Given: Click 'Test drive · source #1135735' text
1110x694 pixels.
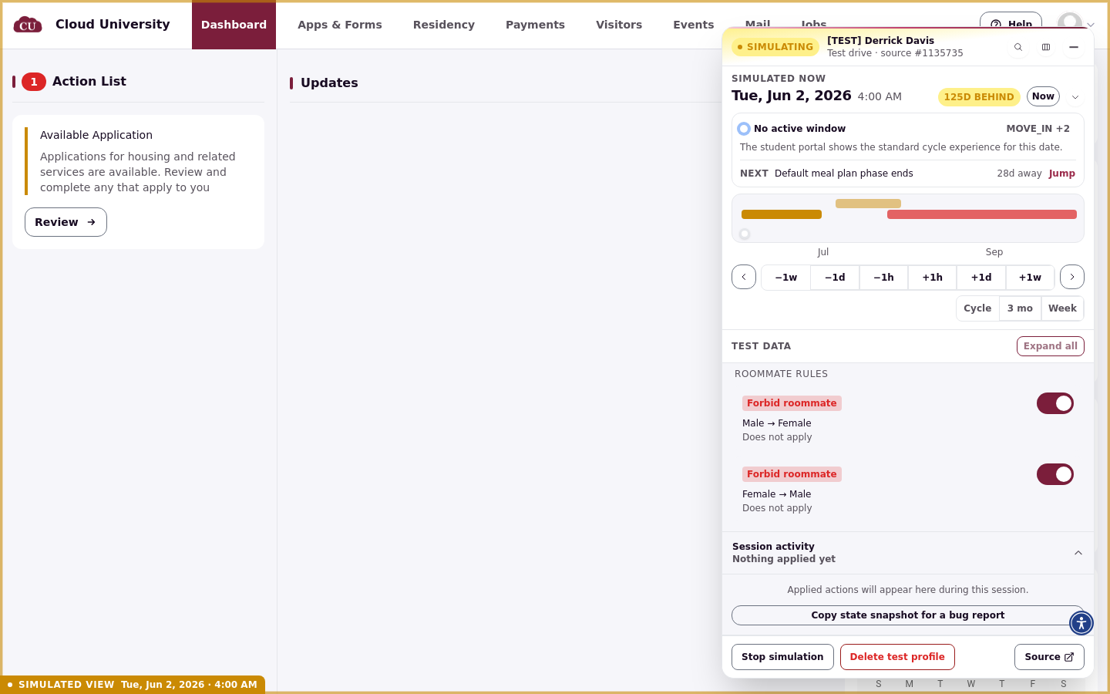Looking at the screenshot, I should click(x=895, y=53).
